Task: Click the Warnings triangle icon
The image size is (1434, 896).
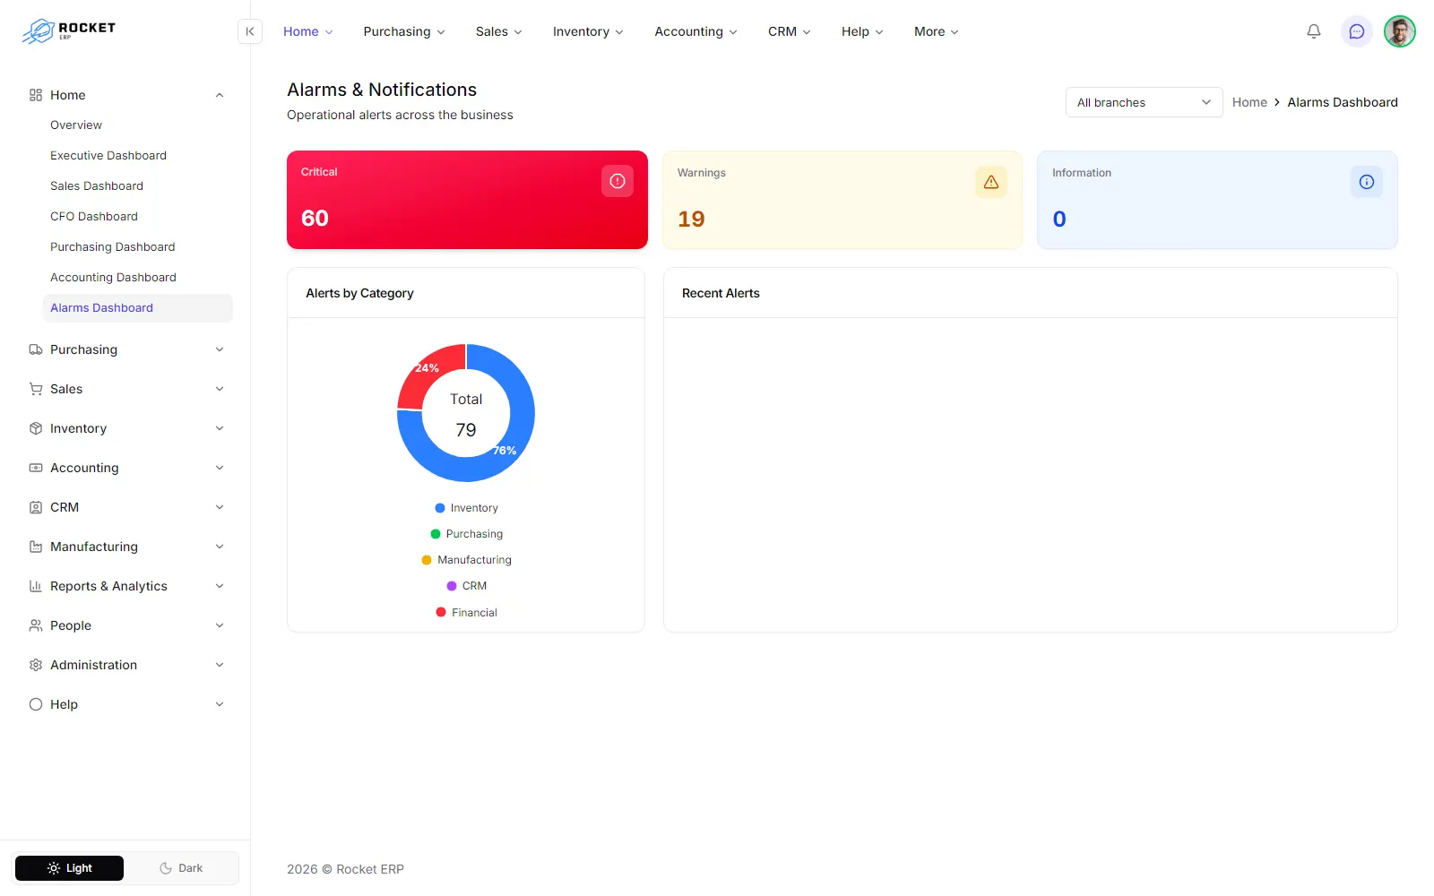Action: [x=991, y=182]
